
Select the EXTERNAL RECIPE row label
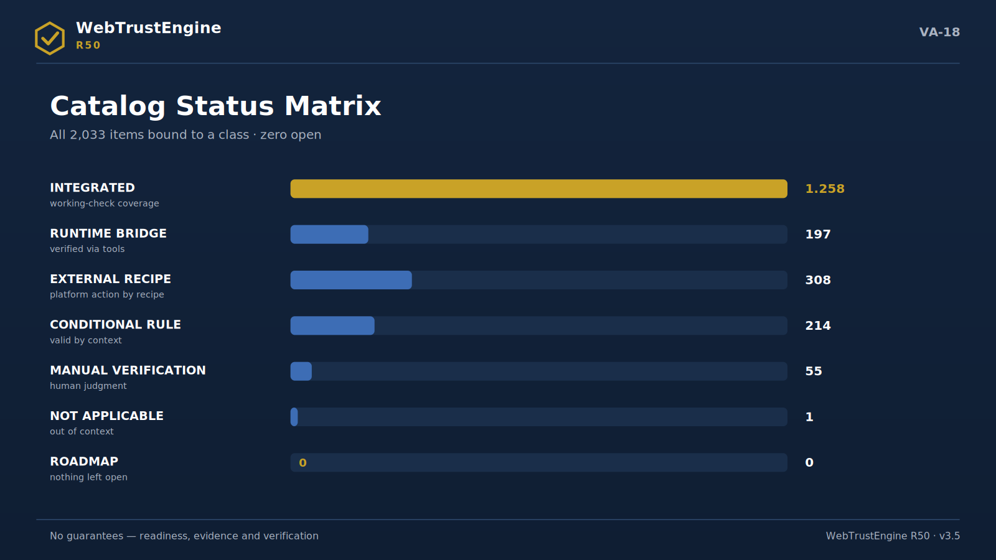tap(110, 279)
